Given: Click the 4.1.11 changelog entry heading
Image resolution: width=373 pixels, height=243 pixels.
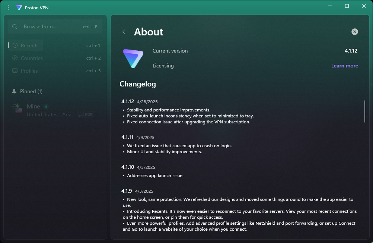Looking at the screenshot, I should (127, 137).
